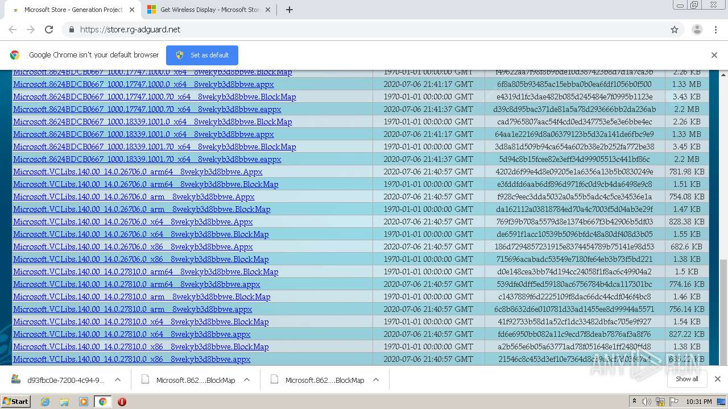Bookmark this page with star icon
The width and height of the screenshot is (728, 409).
[675, 30]
